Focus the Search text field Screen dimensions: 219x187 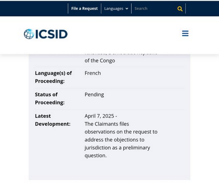pyautogui.click(x=154, y=9)
